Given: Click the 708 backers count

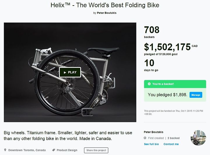Looking at the screenshot, I should [x=152, y=32].
